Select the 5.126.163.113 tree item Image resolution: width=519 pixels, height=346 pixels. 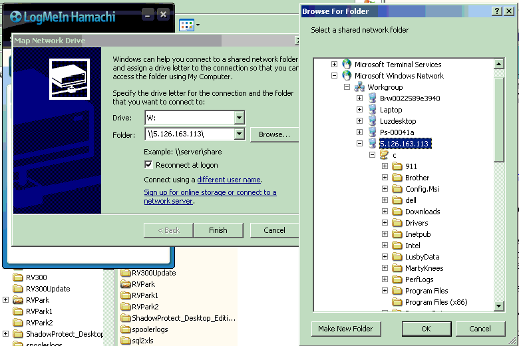404,144
